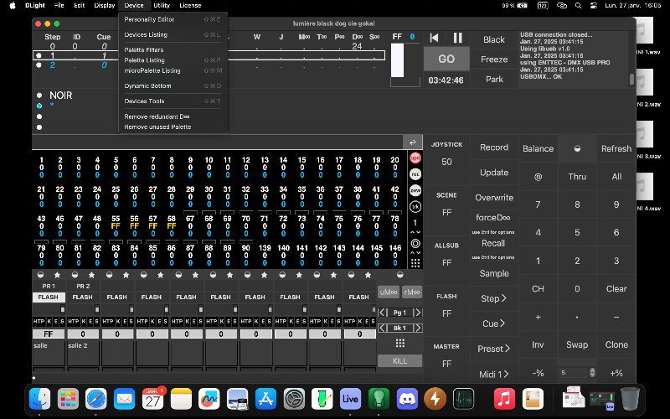This screenshot has height=419, width=670.
Task: Click the percent step value stepper arrows
Action: pyautogui.click(x=591, y=372)
